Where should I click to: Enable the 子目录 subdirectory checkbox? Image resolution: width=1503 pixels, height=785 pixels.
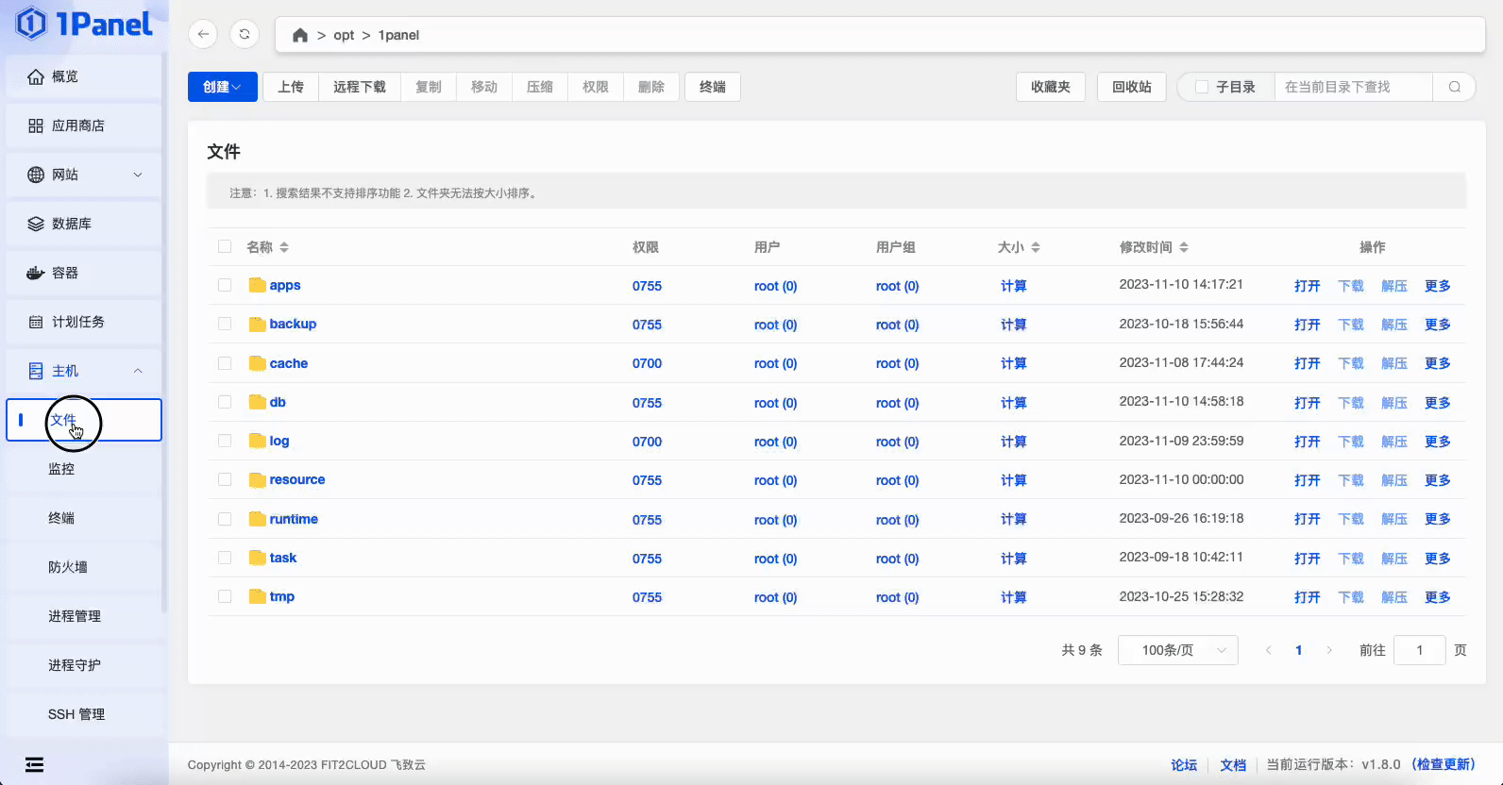click(x=1202, y=87)
